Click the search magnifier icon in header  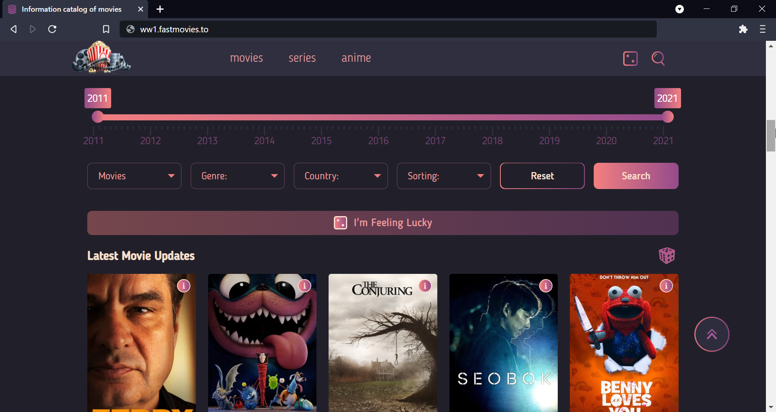(658, 59)
